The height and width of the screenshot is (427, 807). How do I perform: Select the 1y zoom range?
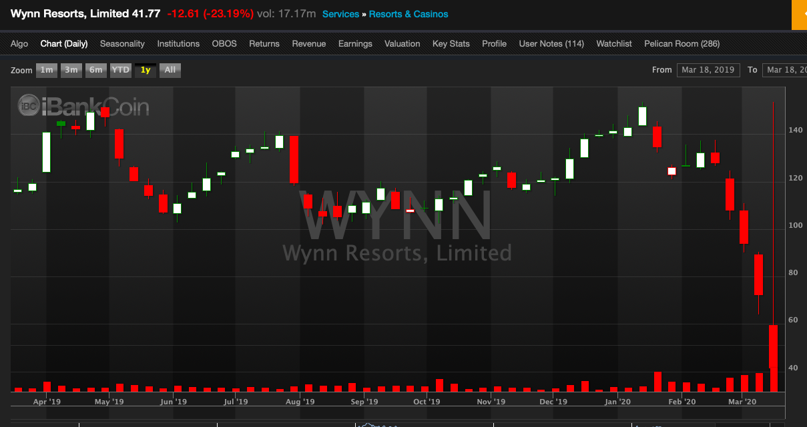[x=146, y=70]
